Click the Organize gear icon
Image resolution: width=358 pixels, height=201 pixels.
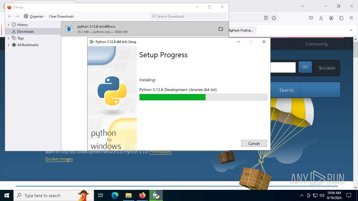pos(26,16)
